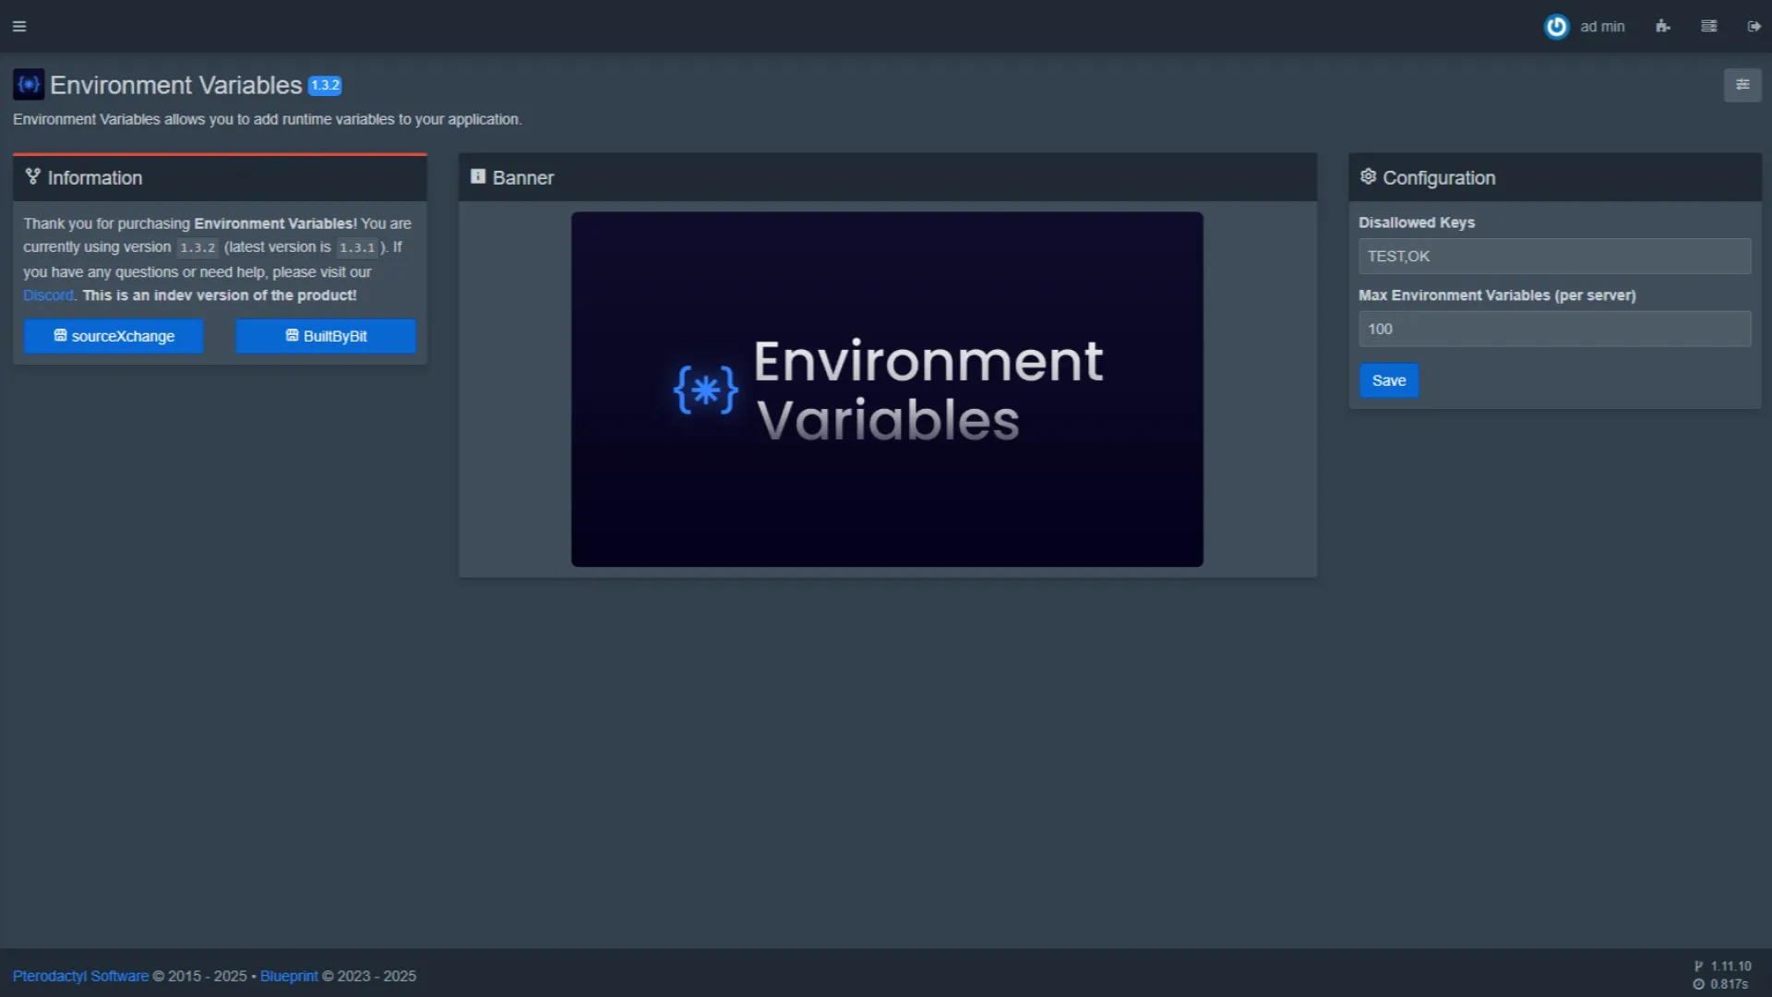This screenshot has width=1772, height=997.
Task: Click the logout arrow icon
Action: point(1754,26)
